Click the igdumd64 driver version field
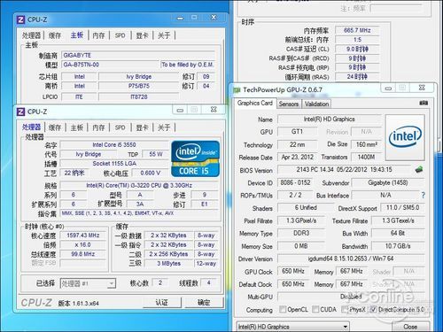The height and width of the screenshot is (332, 443). [x=351, y=259]
